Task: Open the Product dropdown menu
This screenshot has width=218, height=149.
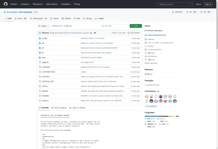Action: pos(14,4)
